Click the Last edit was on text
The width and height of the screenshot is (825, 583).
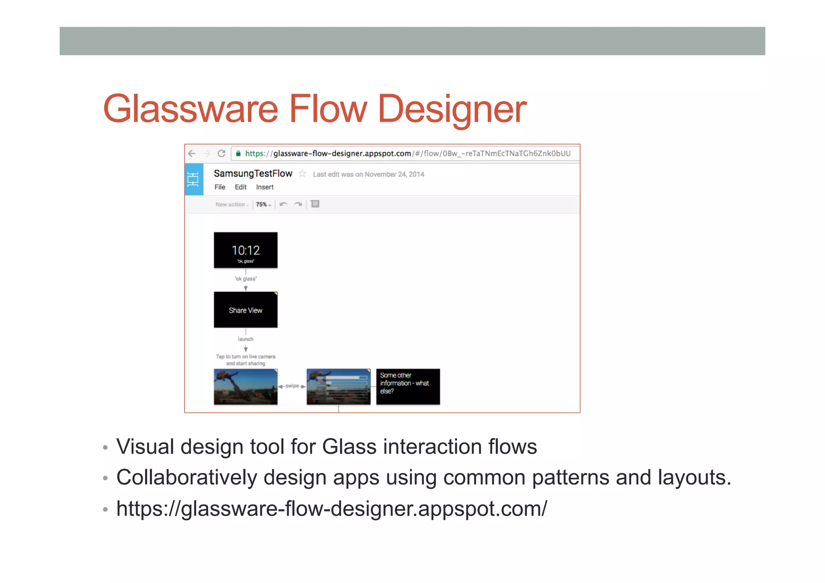368,174
